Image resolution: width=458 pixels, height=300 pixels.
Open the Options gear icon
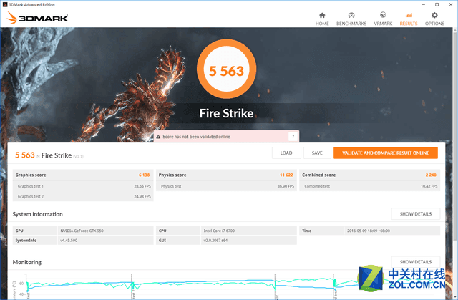click(x=434, y=15)
